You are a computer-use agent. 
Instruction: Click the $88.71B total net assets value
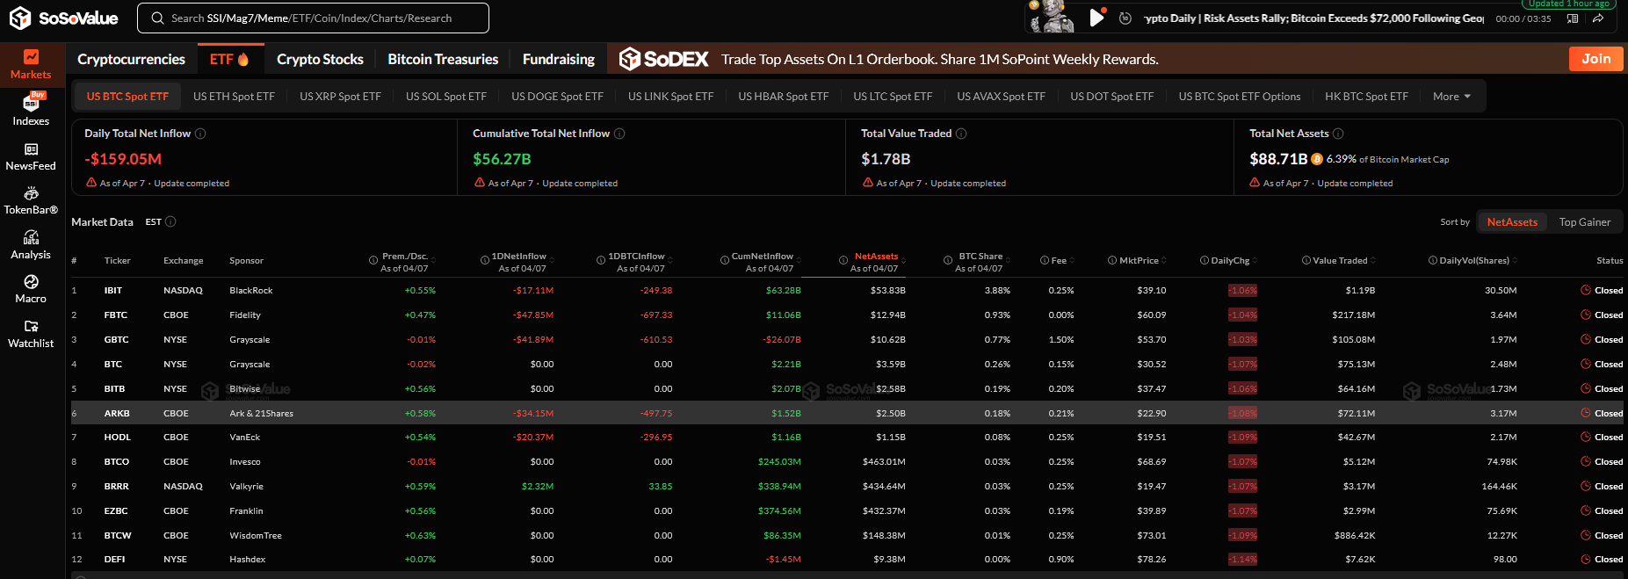[1278, 159]
